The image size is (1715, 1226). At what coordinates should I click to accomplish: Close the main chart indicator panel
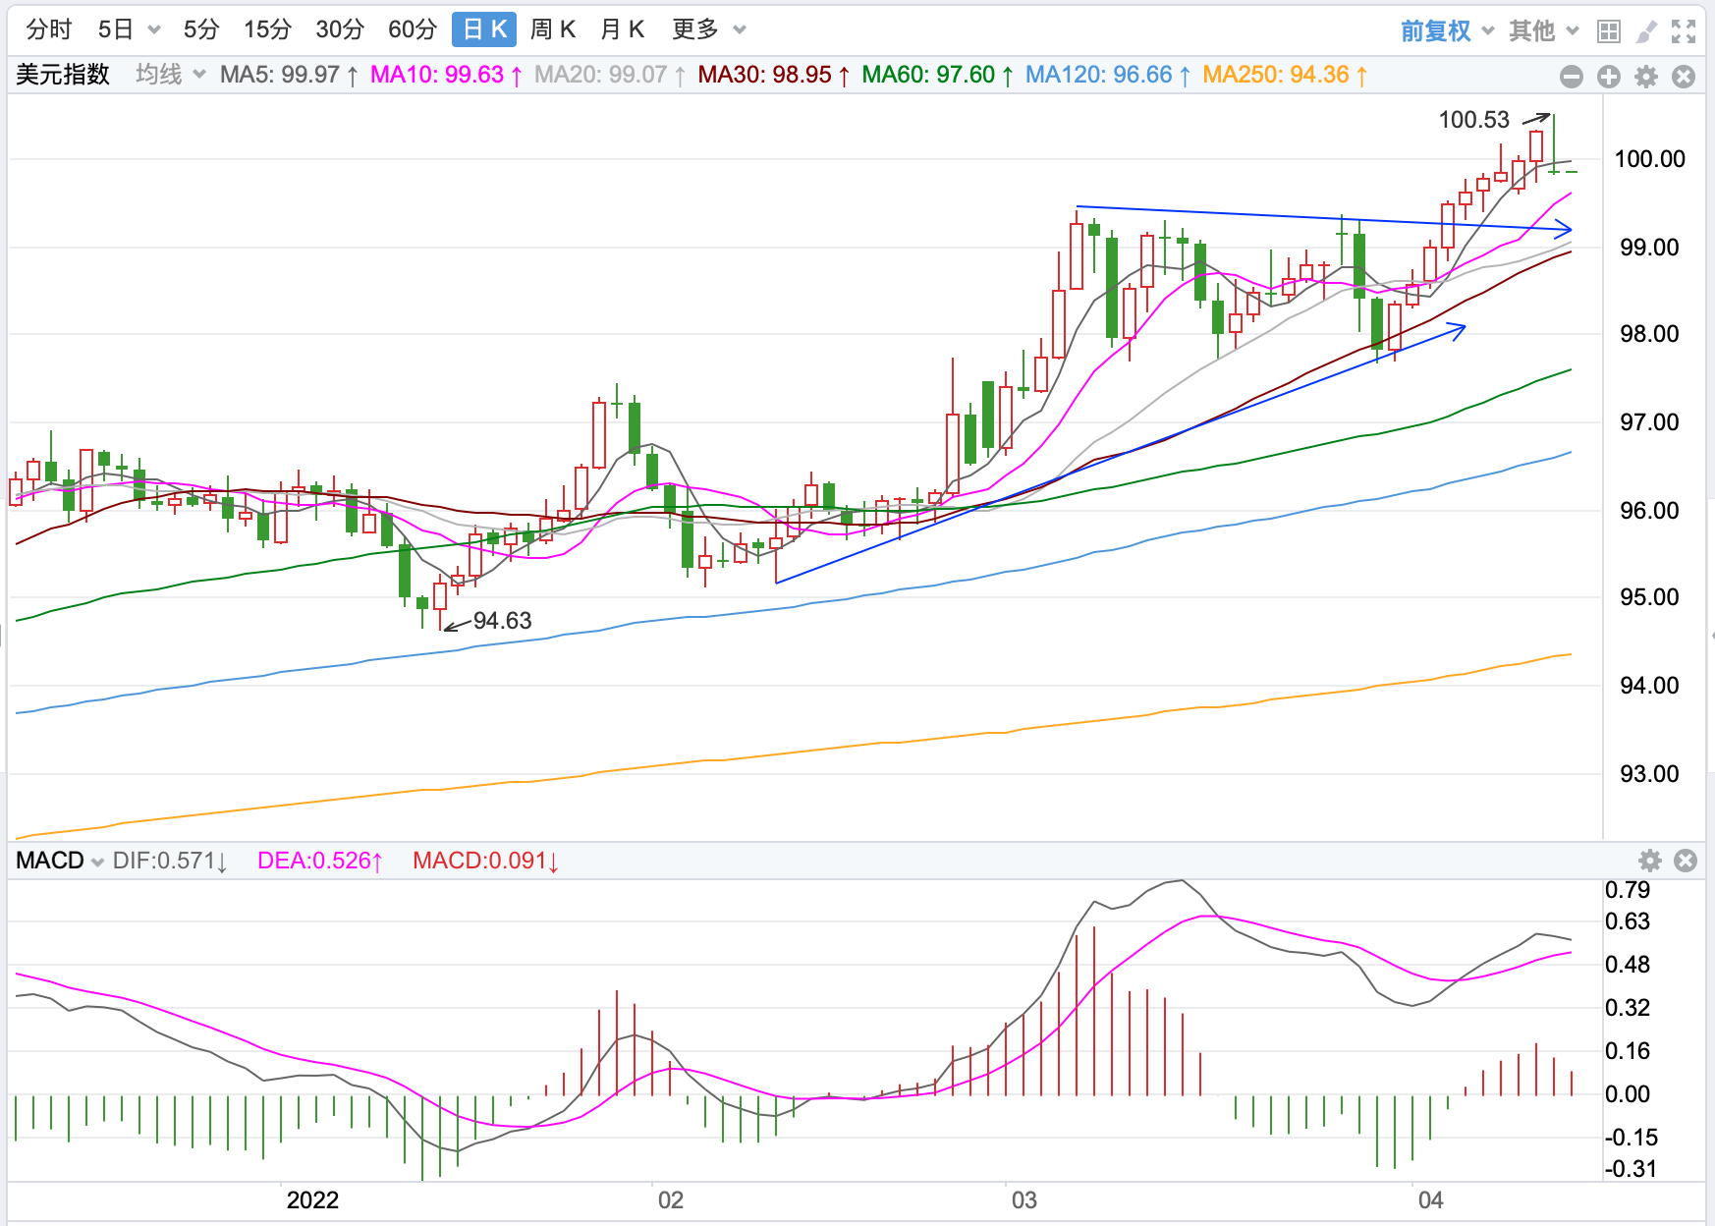point(1684,77)
